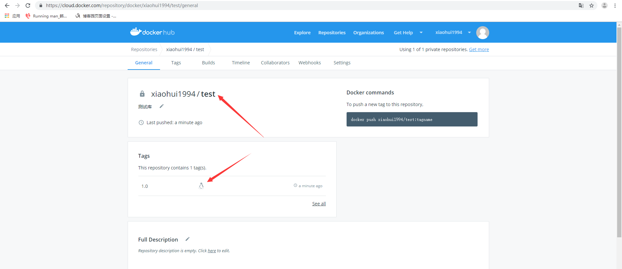Bookmark this page with star icon
Viewport: 622px width, 269px height.
[x=592, y=5]
